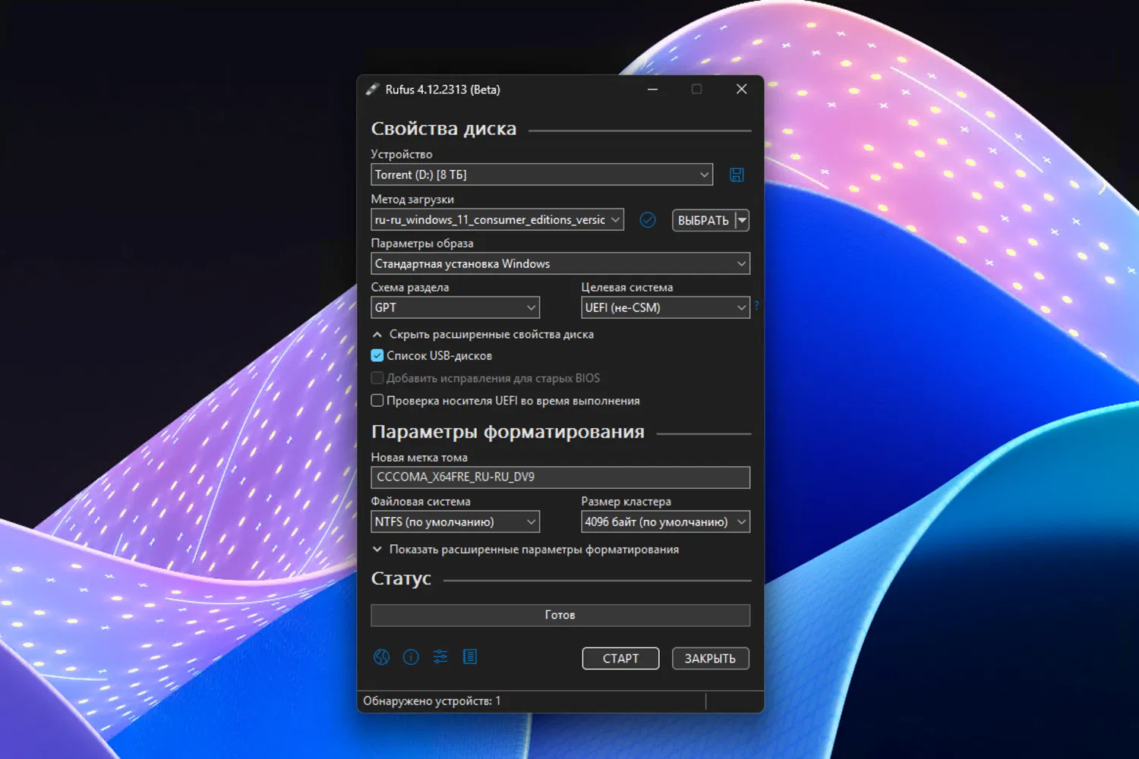Collapse 'Скрыть расширенные свойства диска'

click(x=483, y=334)
